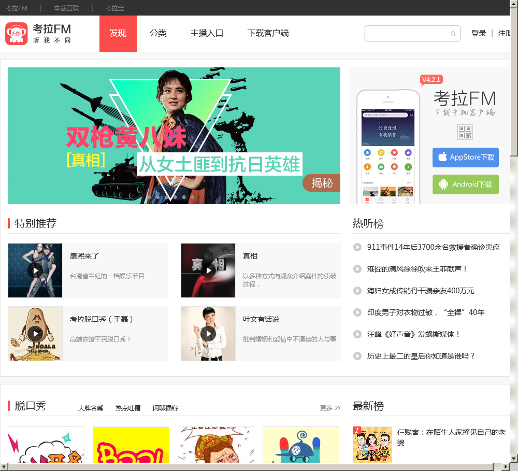Image resolution: width=518 pixels, height=471 pixels.
Task: Open headline 汪峰《好声音》发飙撕媒体
Action: click(x=413, y=334)
